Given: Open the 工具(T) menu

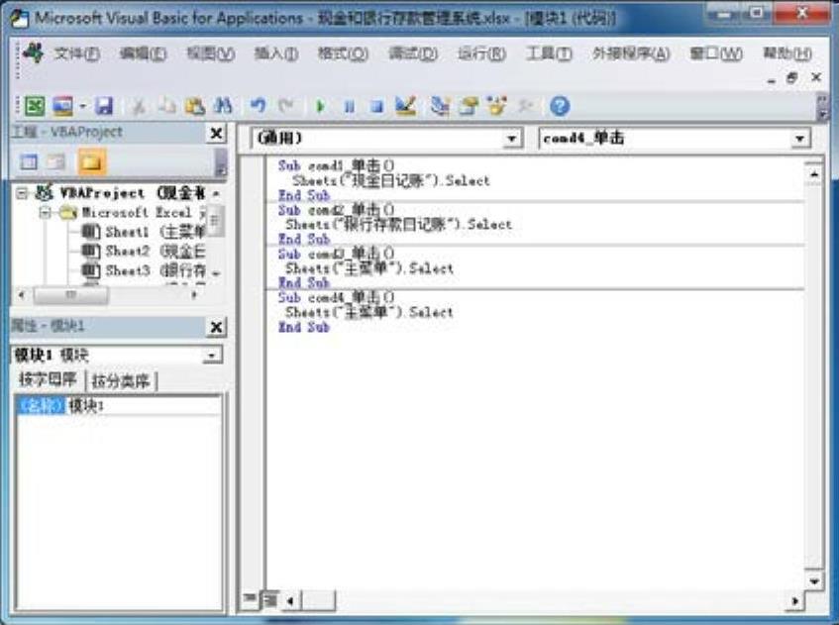Looking at the screenshot, I should tap(549, 53).
